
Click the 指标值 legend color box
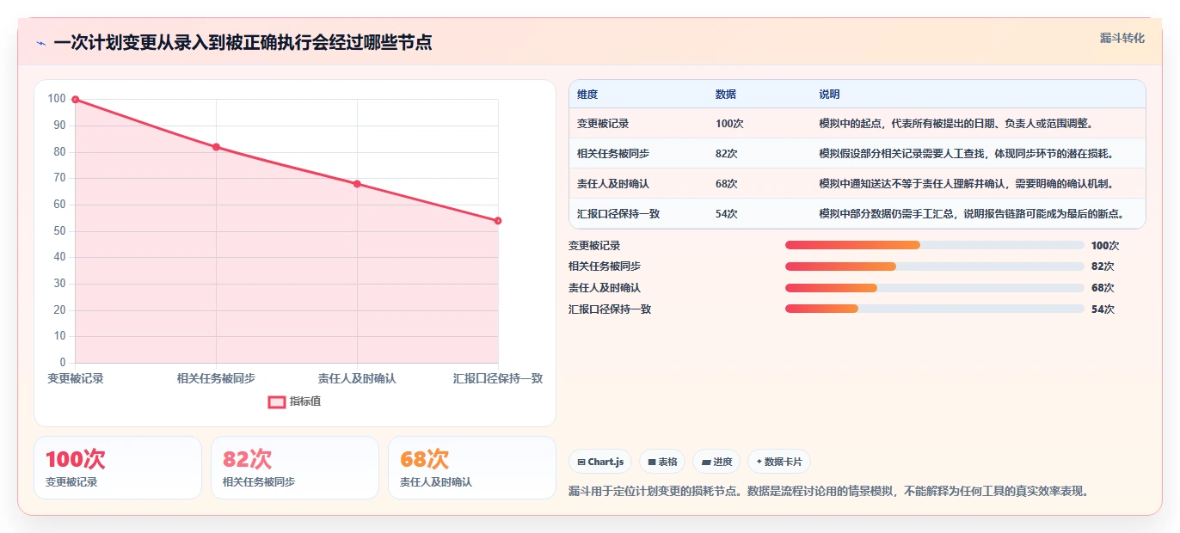click(277, 401)
